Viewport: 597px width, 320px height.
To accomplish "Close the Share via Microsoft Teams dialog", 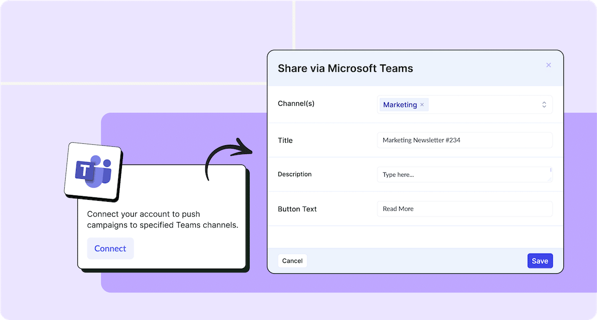I will click(548, 65).
